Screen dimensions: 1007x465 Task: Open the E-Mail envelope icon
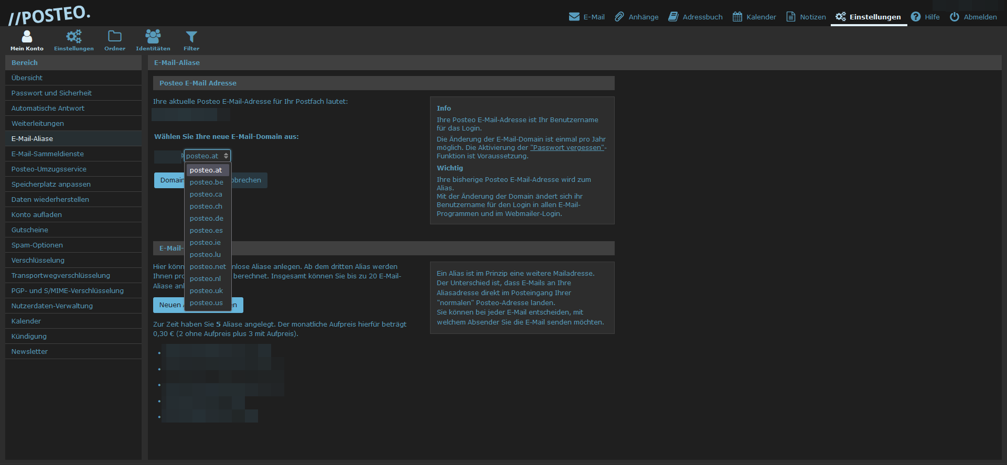[574, 17]
